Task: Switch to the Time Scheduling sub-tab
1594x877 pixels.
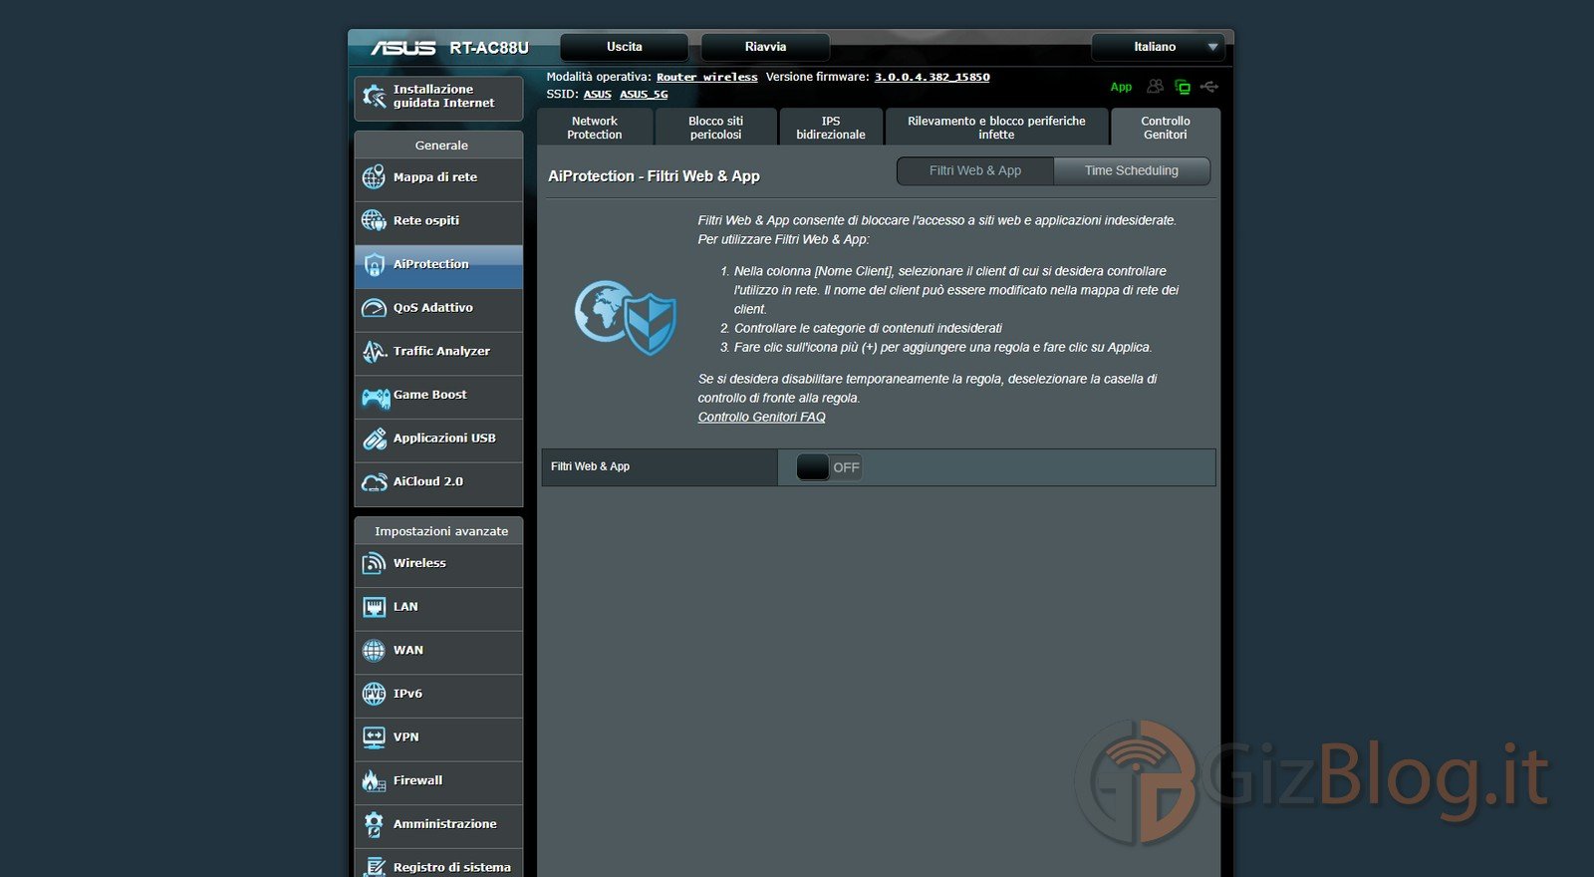Action: click(x=1132, y=170)
